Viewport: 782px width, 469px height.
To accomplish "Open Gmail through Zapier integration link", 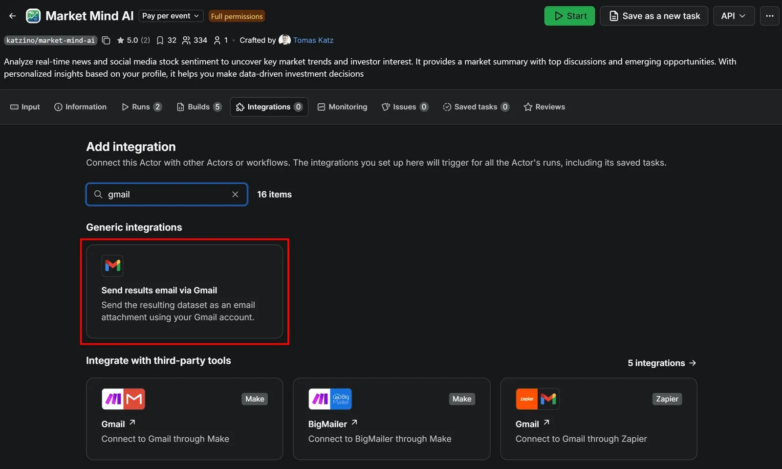I will click(532, 424).
